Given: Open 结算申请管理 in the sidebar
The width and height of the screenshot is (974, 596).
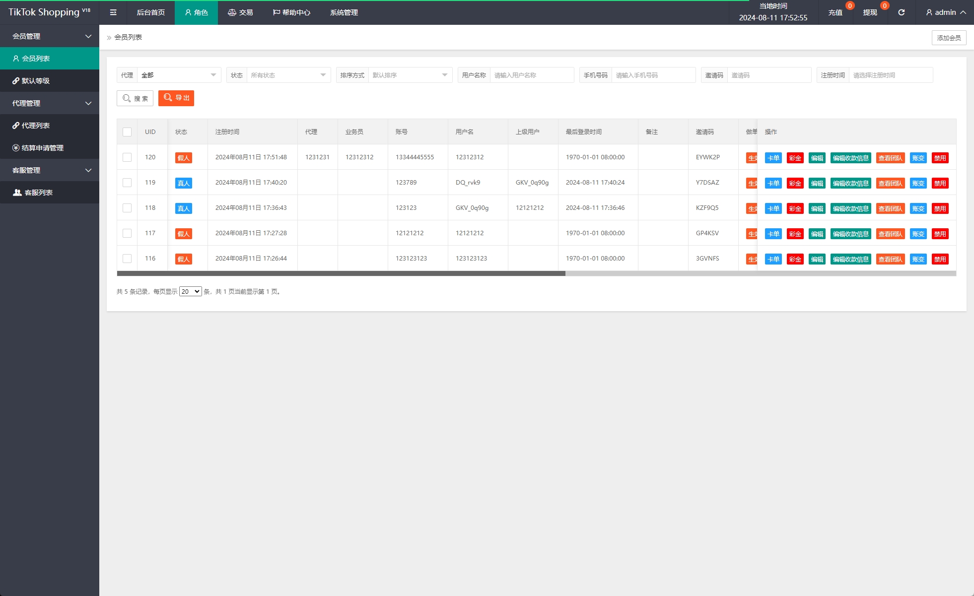Looking at the screenshot, I should click(42, 148).
